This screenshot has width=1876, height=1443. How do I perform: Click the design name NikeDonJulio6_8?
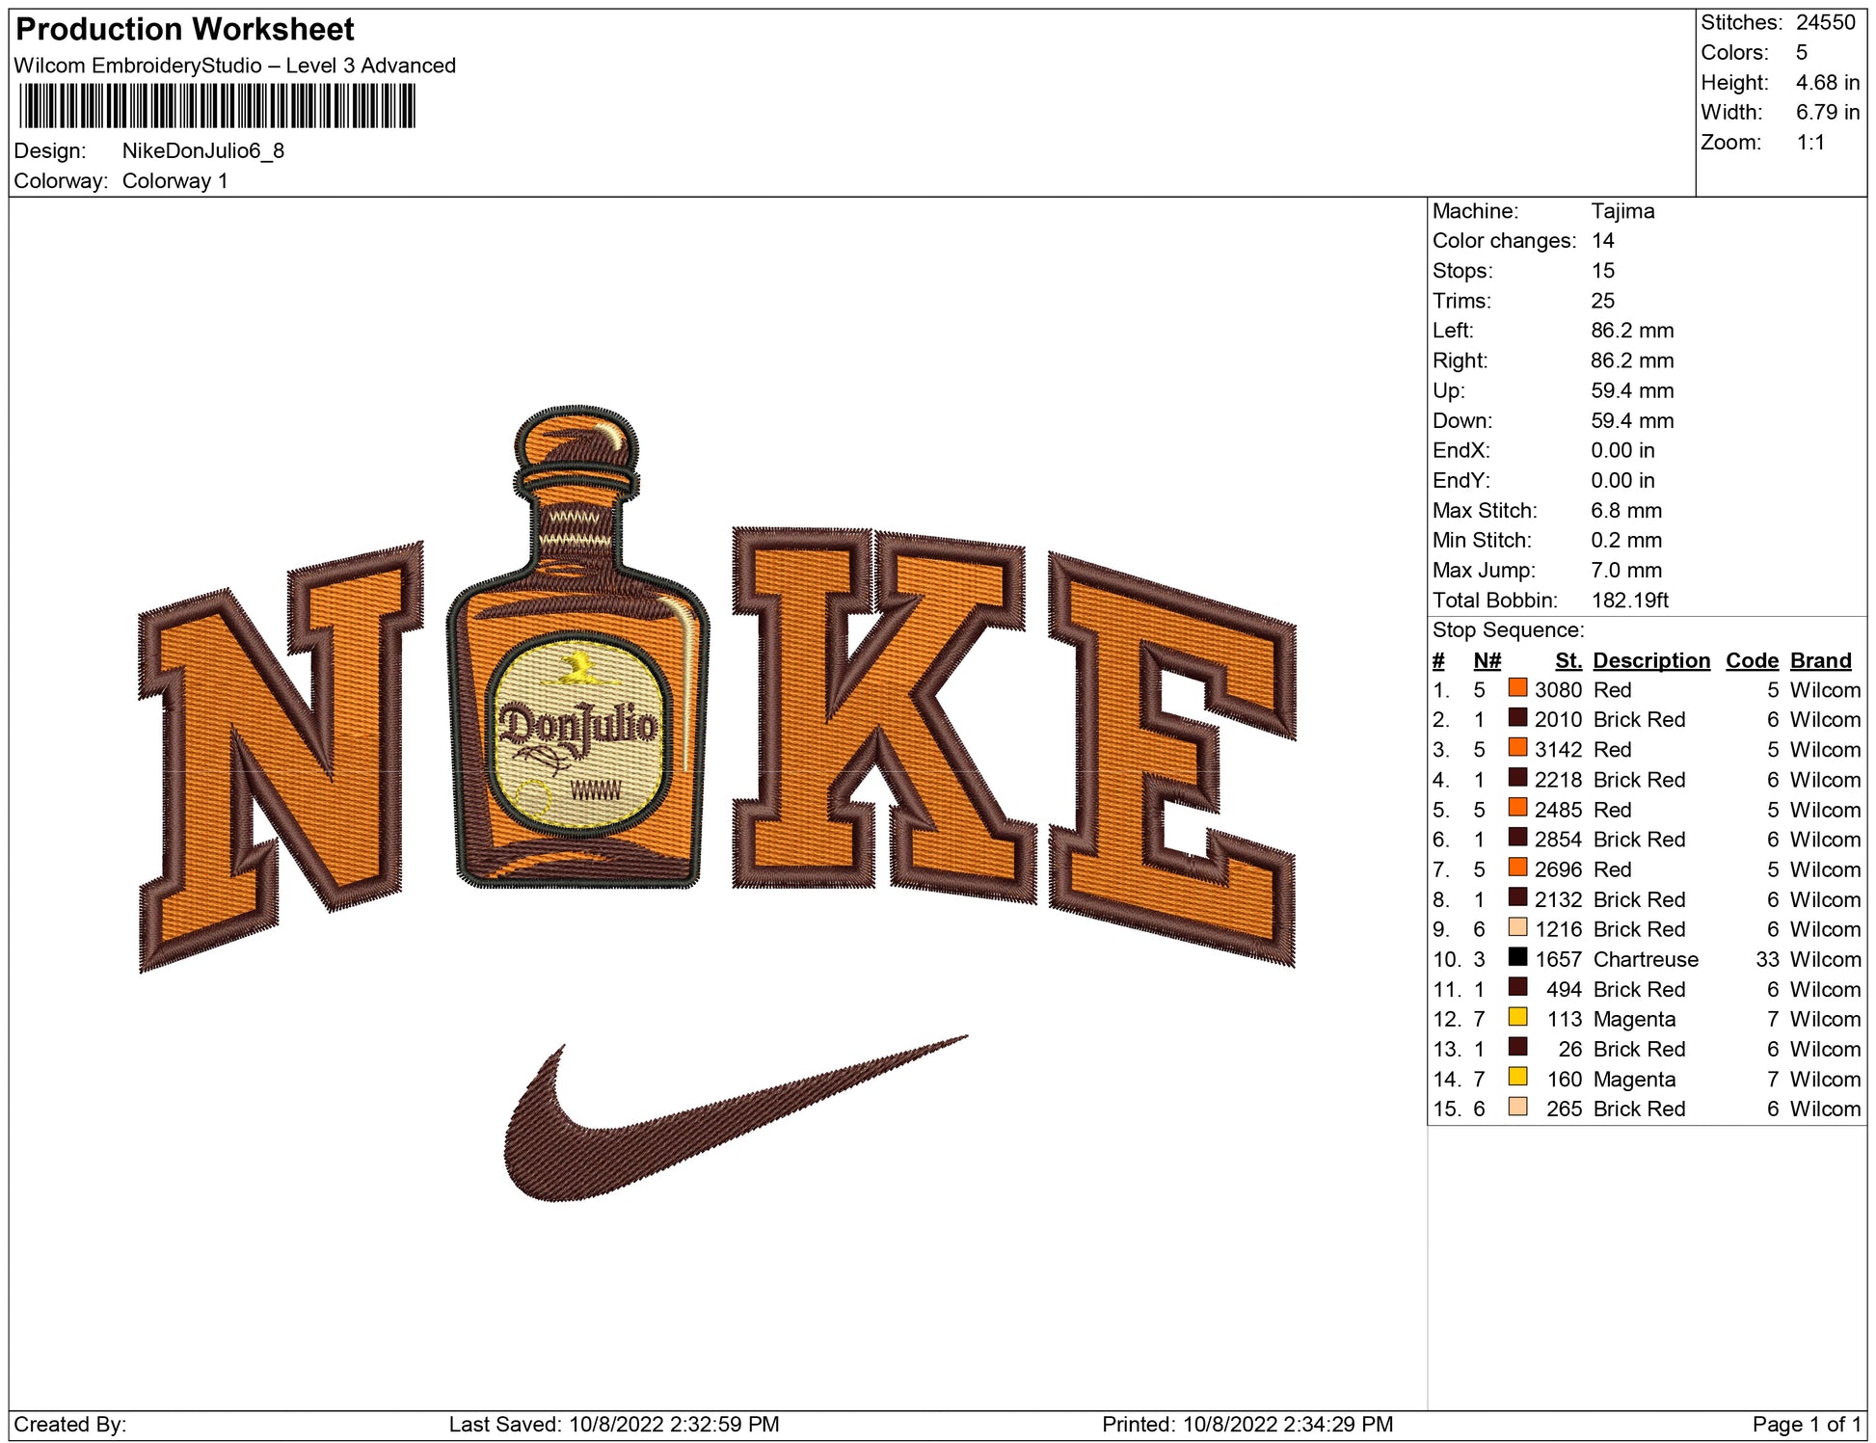[x=202, y=150]
